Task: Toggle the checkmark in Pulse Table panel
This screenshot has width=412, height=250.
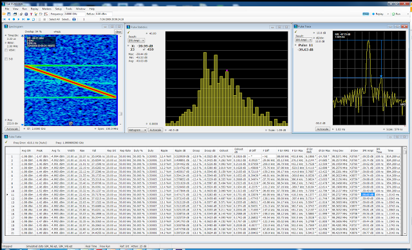Action: click(6, 143)
